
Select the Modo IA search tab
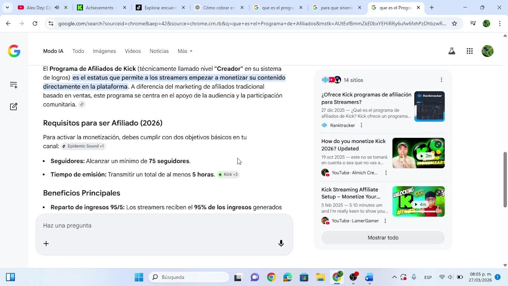[53, 51]
